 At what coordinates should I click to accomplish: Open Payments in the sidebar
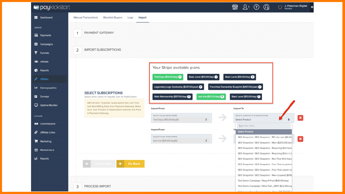[45, 35]
